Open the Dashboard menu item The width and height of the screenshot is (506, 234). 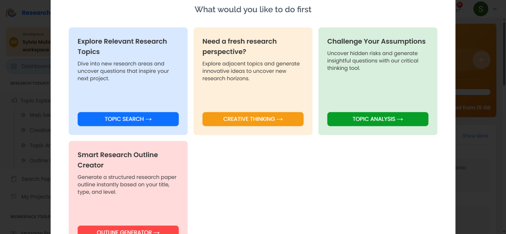[28, 67]
